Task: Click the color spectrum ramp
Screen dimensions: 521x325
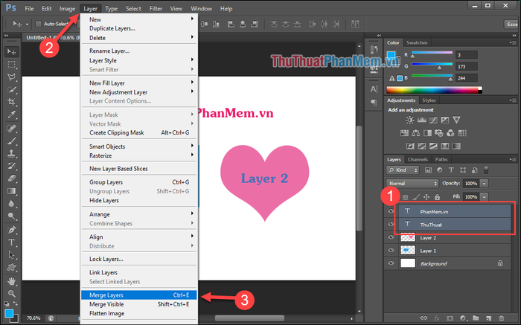Action: tap(434, 90)
